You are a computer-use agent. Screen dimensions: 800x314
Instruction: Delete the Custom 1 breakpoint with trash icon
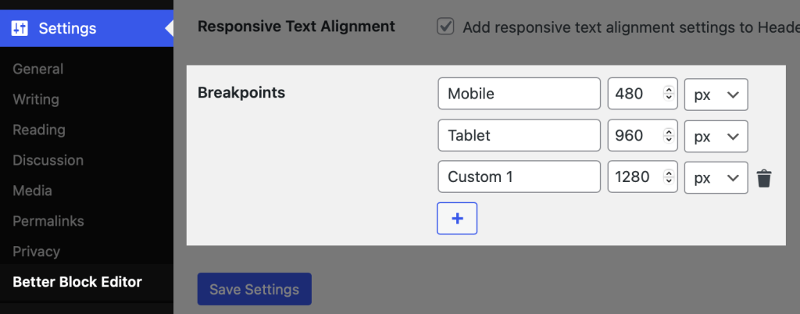[764, 178]
